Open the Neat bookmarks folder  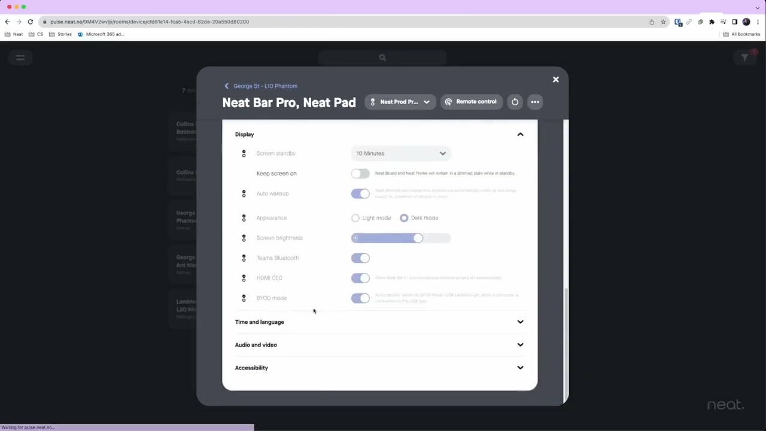(13, 34)
